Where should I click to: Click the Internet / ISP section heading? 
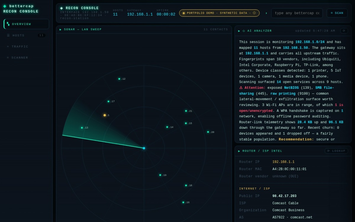255,189
